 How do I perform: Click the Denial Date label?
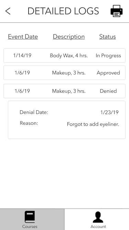tap(34, 112)
